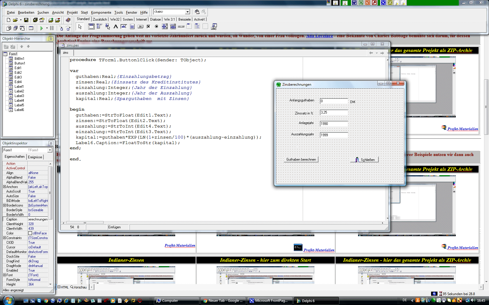Expand the Anchors property
489x305 pixels.
click(4, 187)
